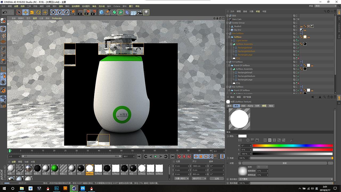The image size is (341, 192).
Task: Open the 混合模式 blend mode dropdown
Action: (x=286, y=179)
